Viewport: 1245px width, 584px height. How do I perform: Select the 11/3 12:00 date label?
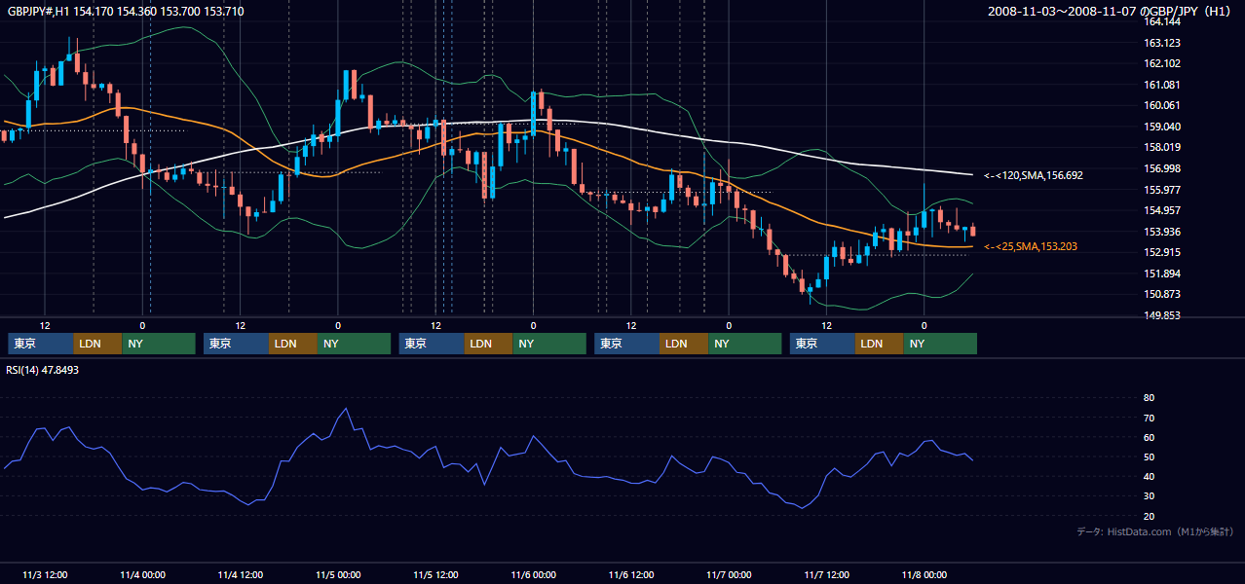coord(45,575)
